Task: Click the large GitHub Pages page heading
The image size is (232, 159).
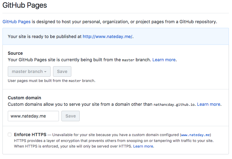Action: tap(25, 5)
